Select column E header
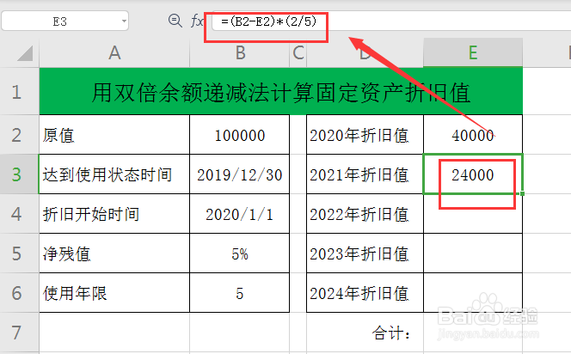This screenshot has width=571, height=354. 473,53
